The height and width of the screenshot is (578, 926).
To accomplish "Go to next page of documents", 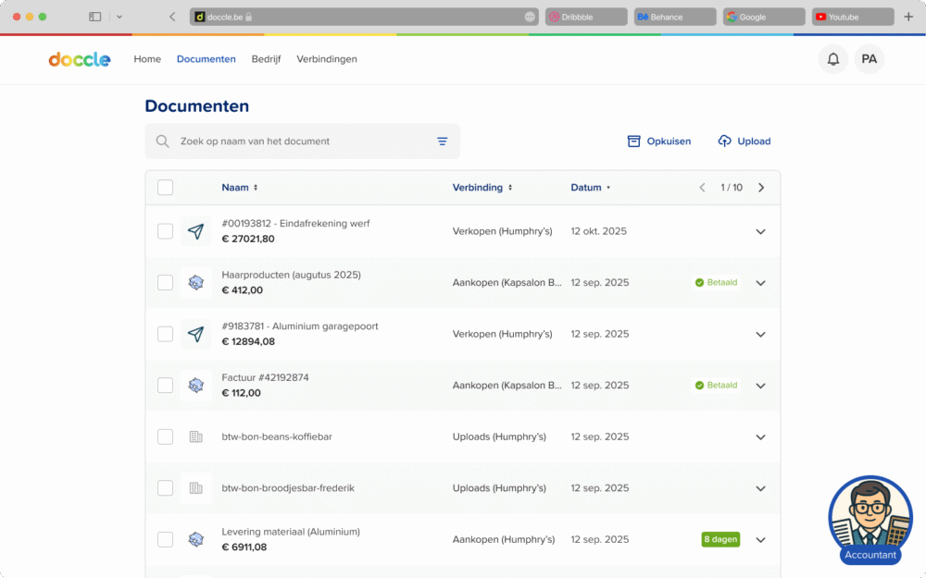I will click(x=761, y=188).
